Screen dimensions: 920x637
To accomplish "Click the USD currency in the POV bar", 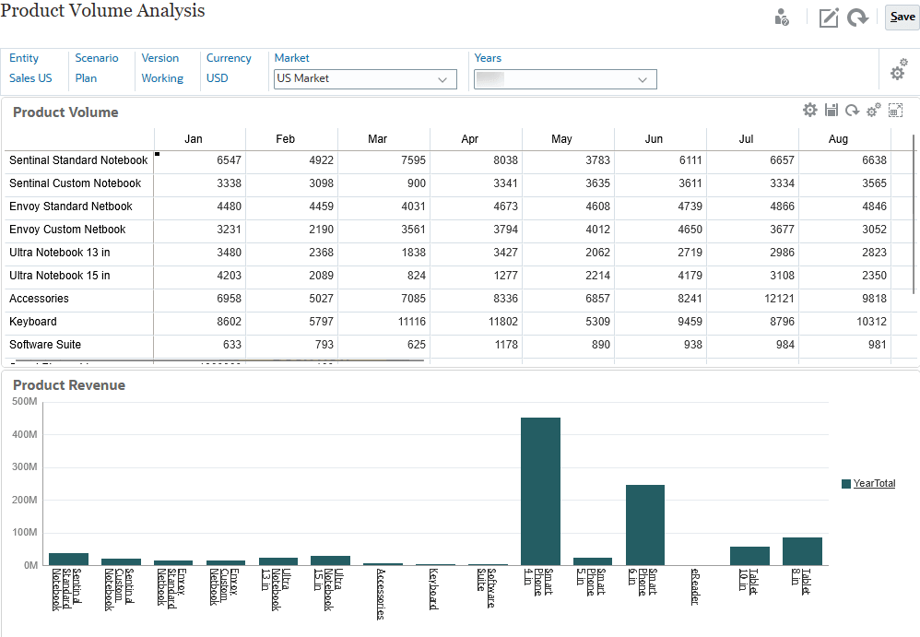I will (x=218, y=78).
